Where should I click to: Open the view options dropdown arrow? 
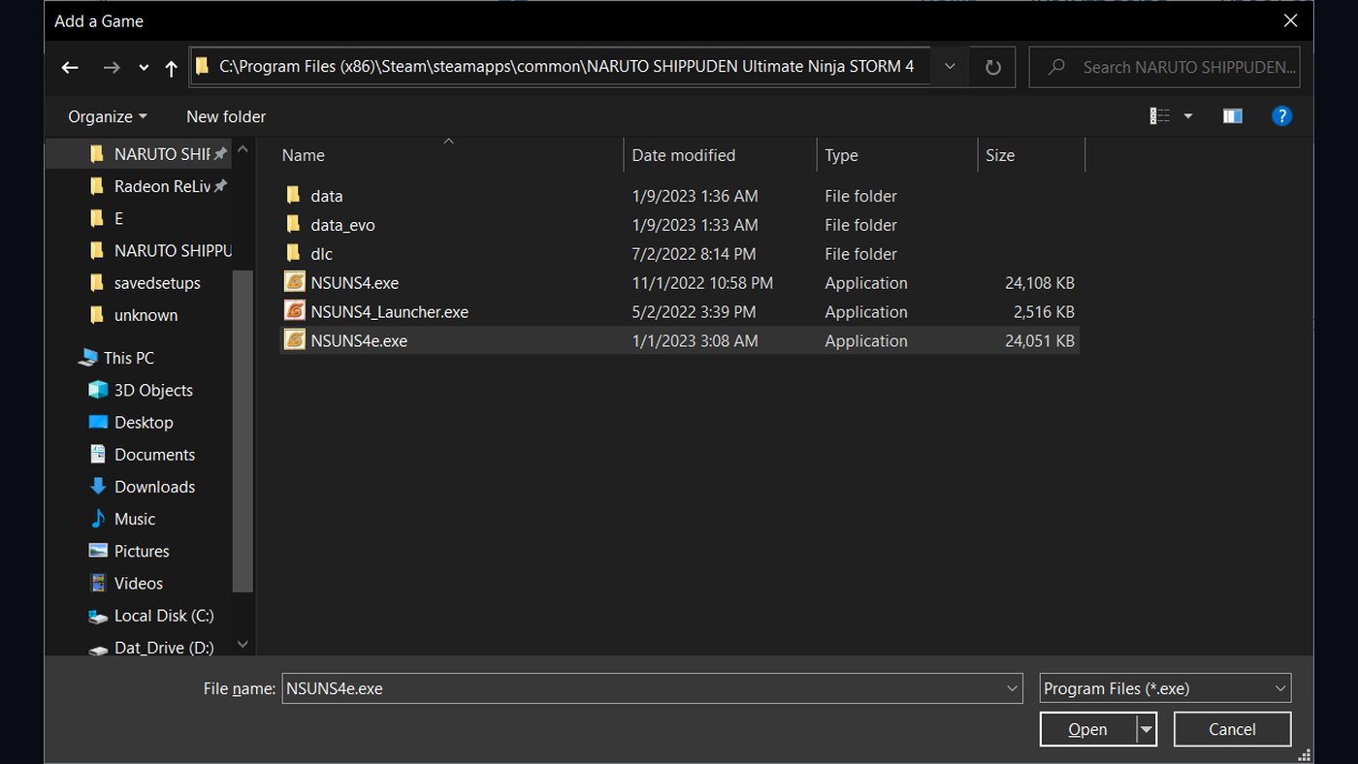click(1188, 116)
